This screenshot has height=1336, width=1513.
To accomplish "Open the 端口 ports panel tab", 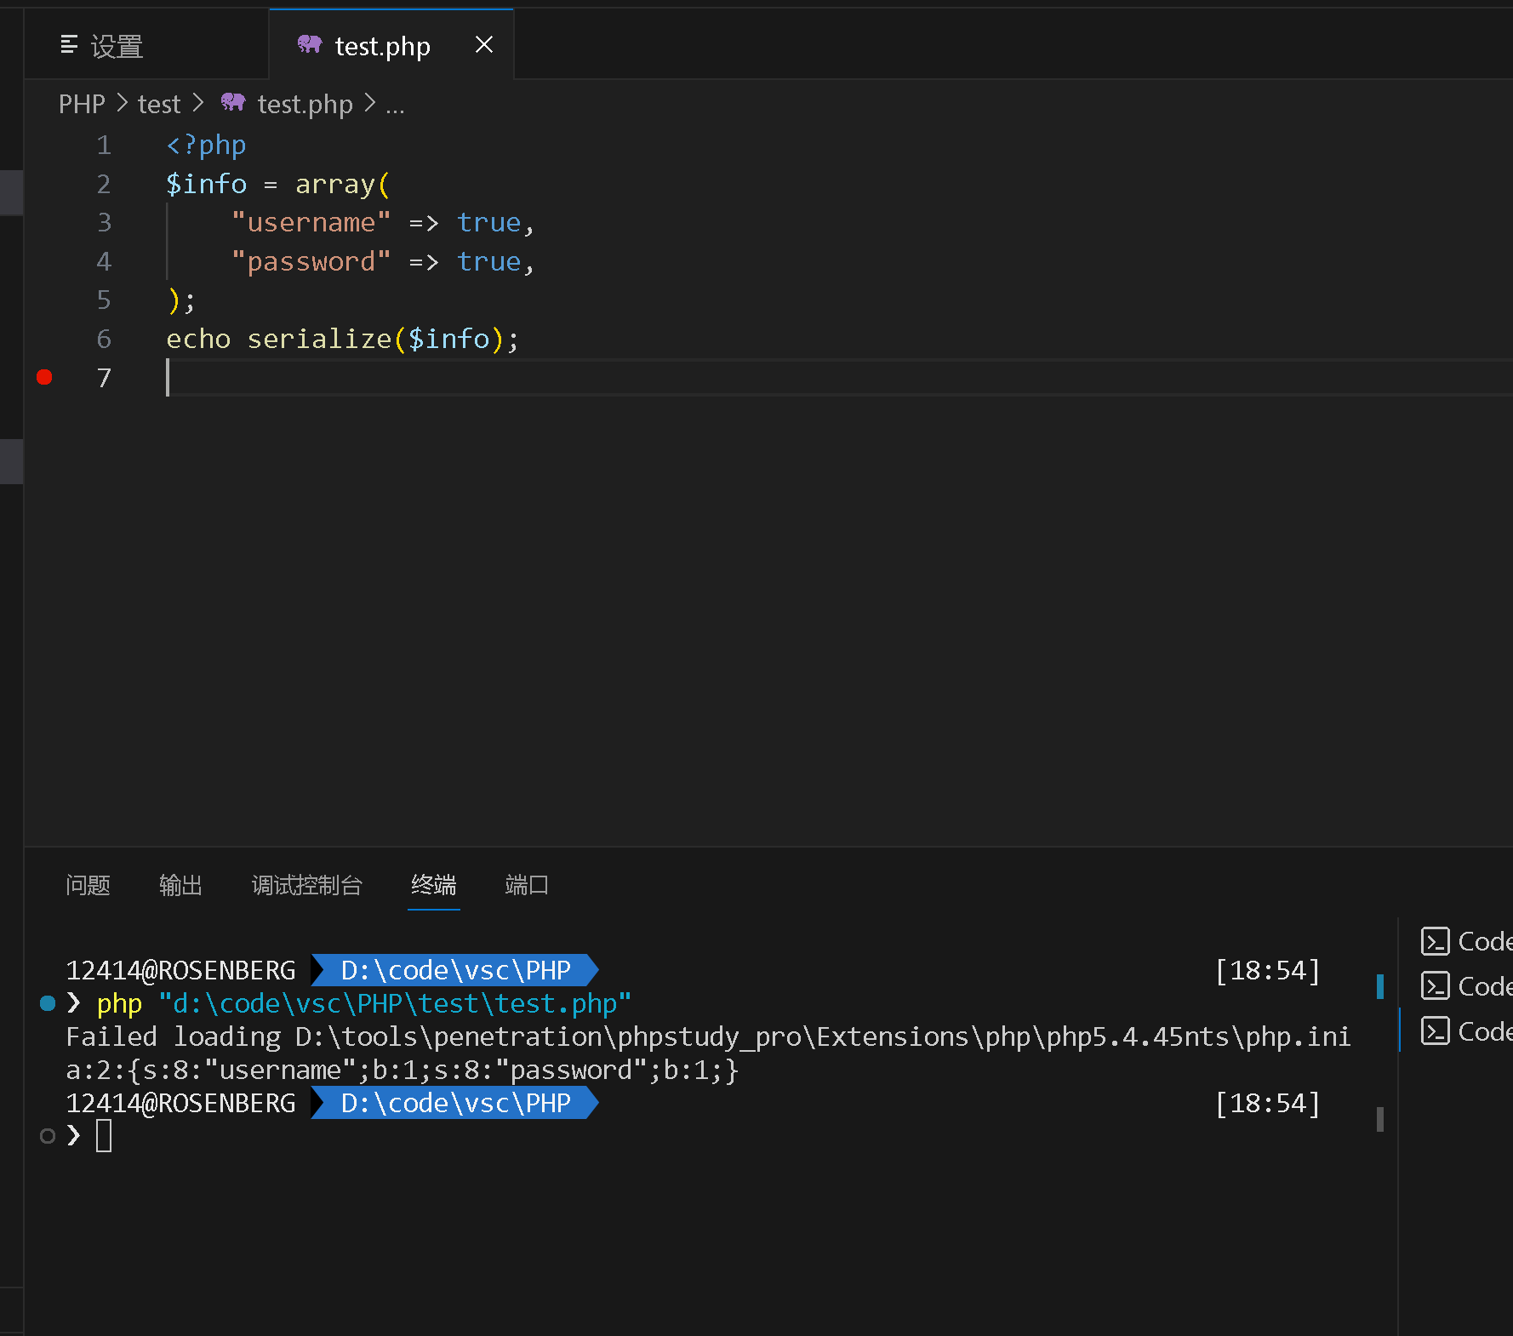I will coord(526,885).
